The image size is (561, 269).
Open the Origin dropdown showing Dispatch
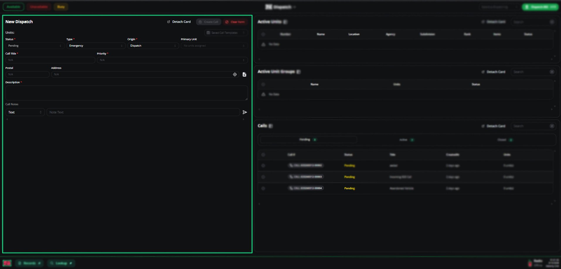(153, 46)
